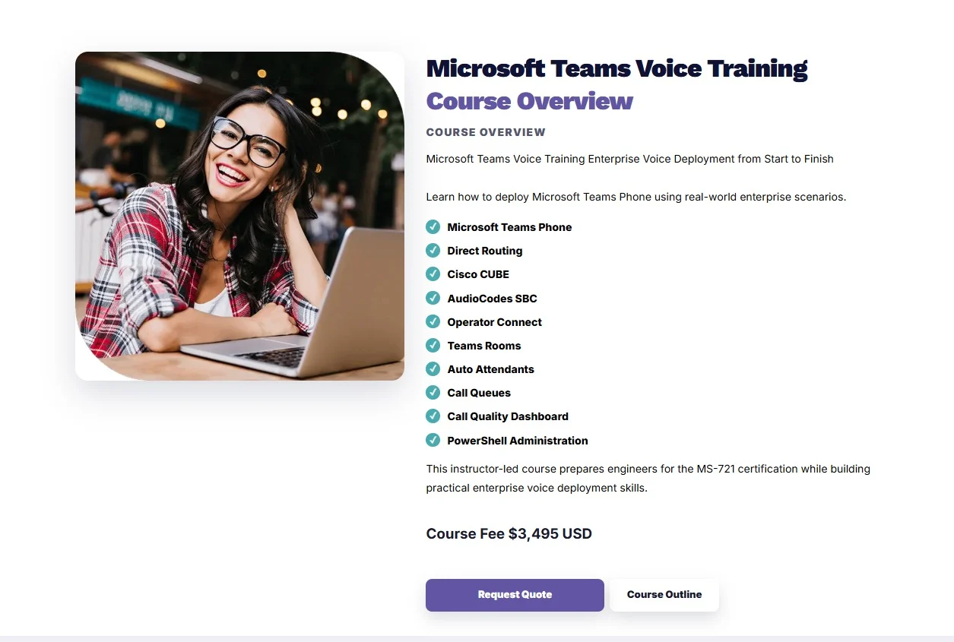Click checkmark icon beside Call Quality Dashboard

(433, 416)
